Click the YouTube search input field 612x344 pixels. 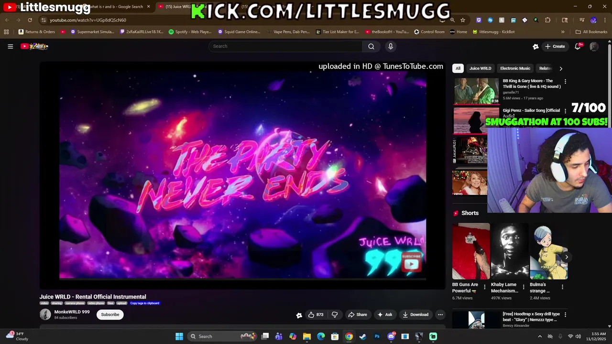(x=285, y=46)
